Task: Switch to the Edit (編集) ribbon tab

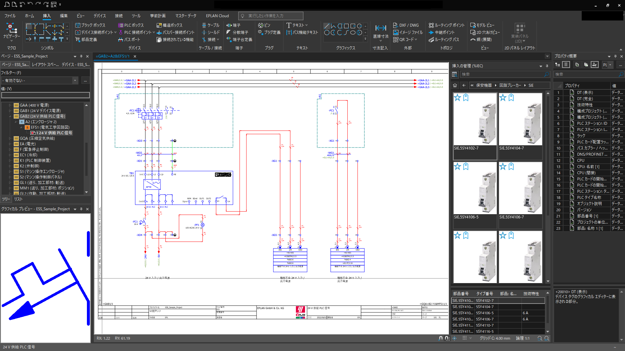Action: [x=64, y=16]
